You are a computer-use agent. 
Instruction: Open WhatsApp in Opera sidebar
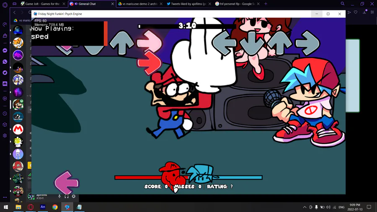coord(5,62)
